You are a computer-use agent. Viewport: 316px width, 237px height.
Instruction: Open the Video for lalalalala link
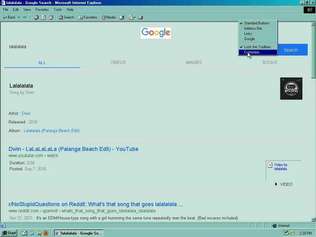pos(281,167)
